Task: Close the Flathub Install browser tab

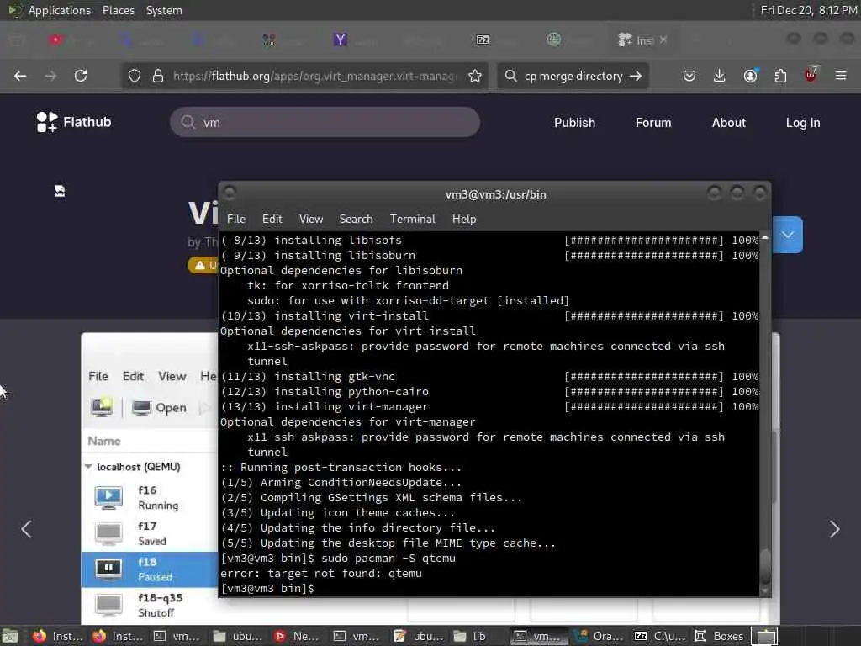Action: 663,40
